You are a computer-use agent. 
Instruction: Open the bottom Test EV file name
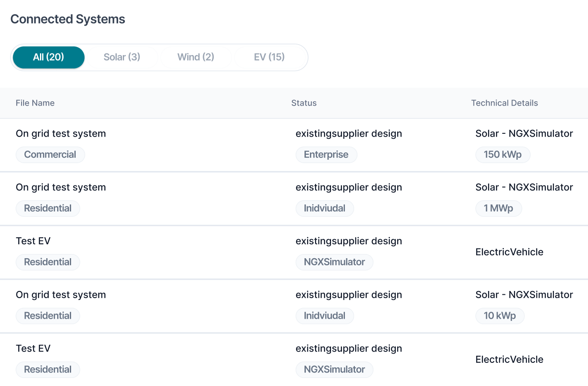coord(33,349)
